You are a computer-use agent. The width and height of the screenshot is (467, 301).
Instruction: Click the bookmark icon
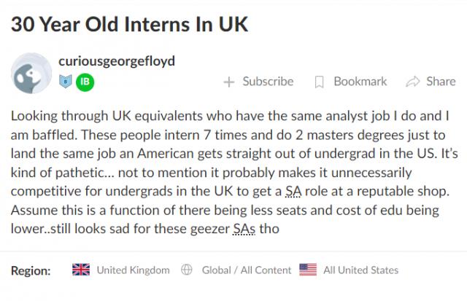click(x=319, y=82)
